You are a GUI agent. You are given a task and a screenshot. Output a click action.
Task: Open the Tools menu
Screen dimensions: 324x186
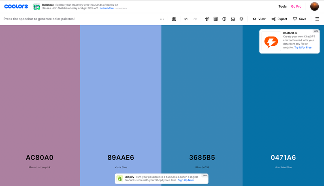point(282,6)
